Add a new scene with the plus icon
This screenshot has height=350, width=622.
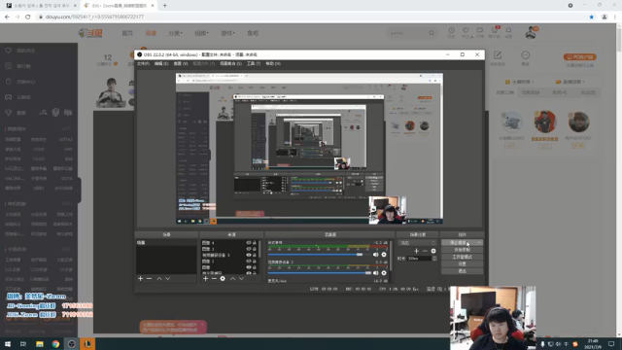[x=140, y=279]
